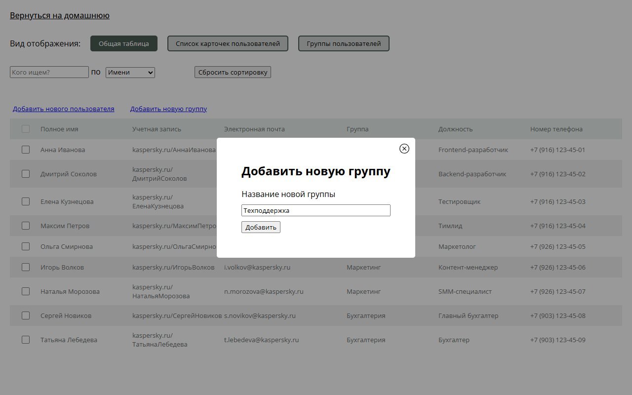Click the name Ольга Смирнова
This screenshot has height=395, width=632.
[67, 246]
